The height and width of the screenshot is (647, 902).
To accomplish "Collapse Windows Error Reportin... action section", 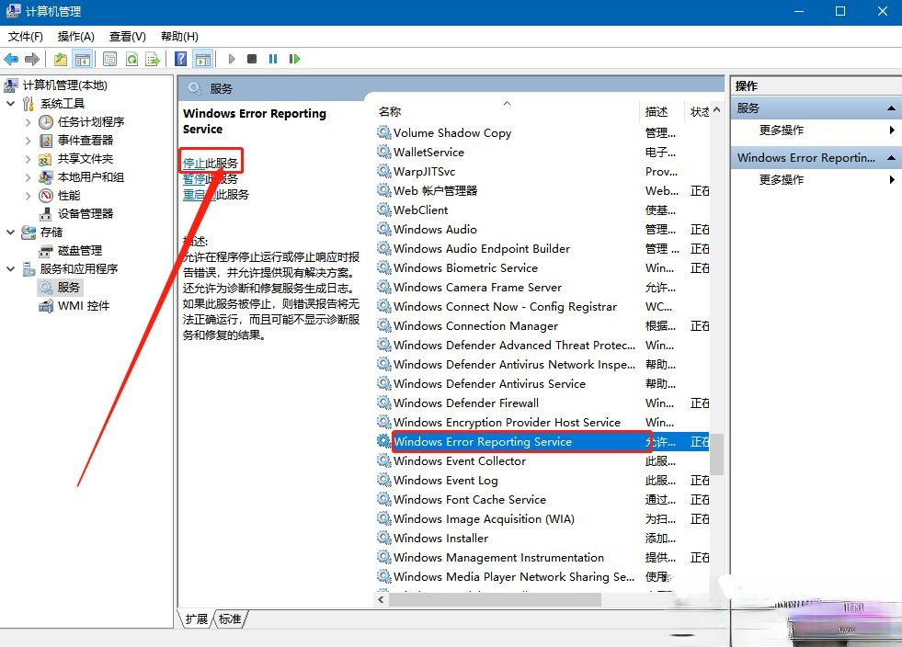I will (x=890, y=157).
